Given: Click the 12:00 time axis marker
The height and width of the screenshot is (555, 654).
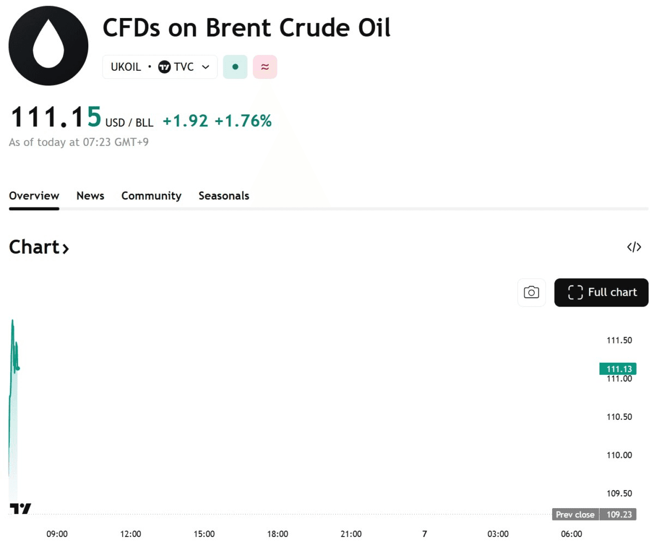Looking at the screenshot, I should pos(130,534).
